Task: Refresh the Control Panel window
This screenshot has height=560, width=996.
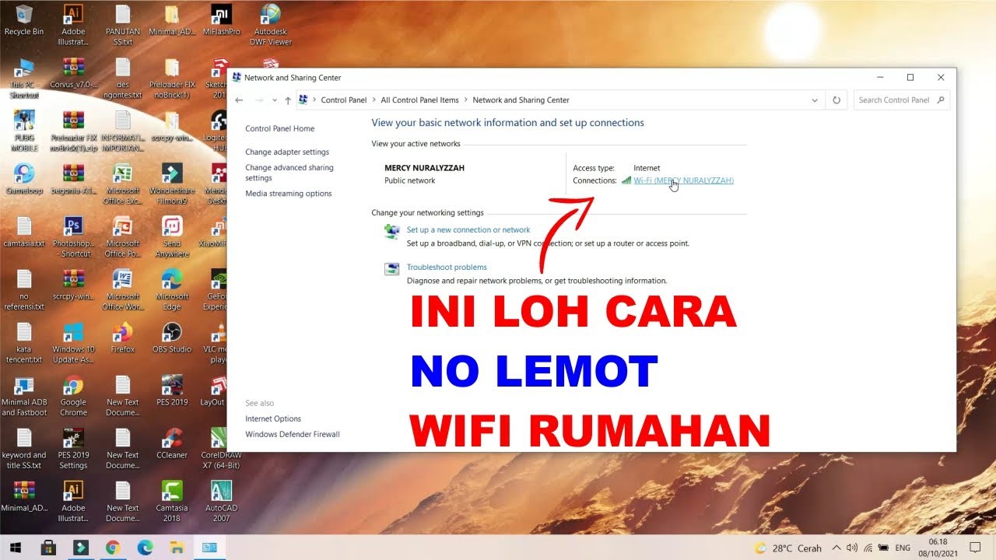Action: tap(836, 100)
